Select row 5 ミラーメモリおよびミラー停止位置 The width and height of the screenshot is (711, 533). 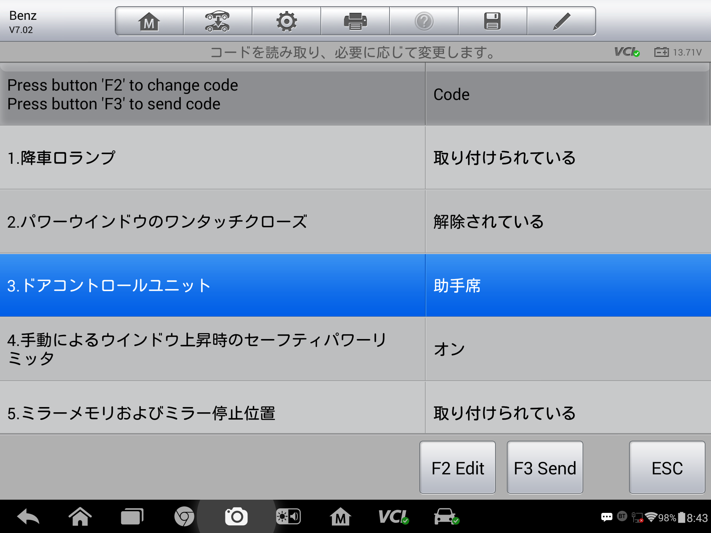pyautogui.click(x=212, y=413)
